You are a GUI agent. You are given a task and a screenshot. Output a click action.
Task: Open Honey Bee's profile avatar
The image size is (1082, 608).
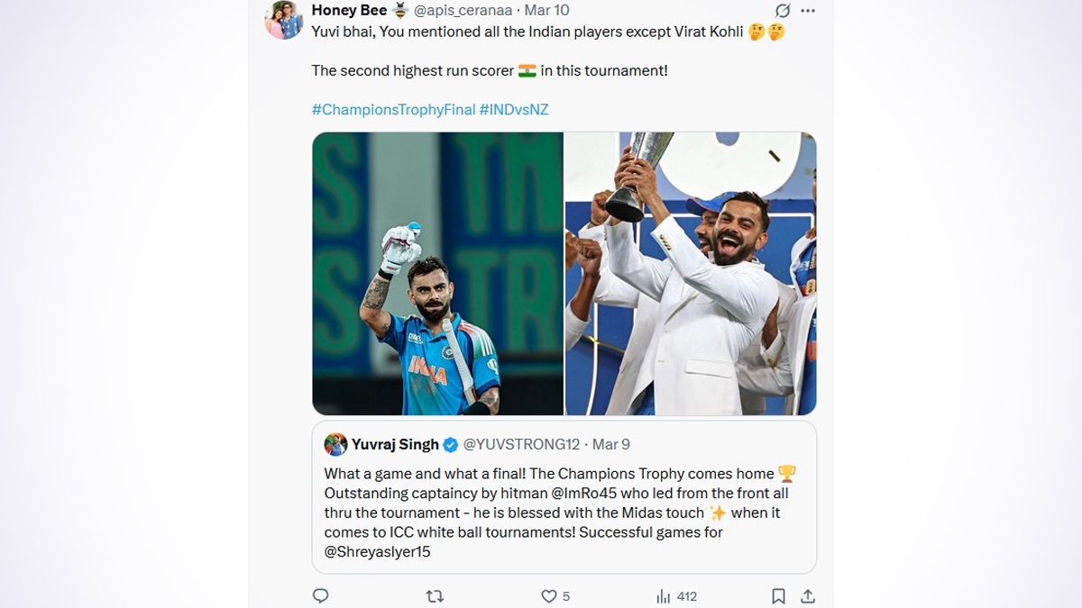[284, 20]
